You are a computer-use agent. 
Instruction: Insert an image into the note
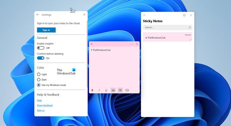(x=127, y=90)
